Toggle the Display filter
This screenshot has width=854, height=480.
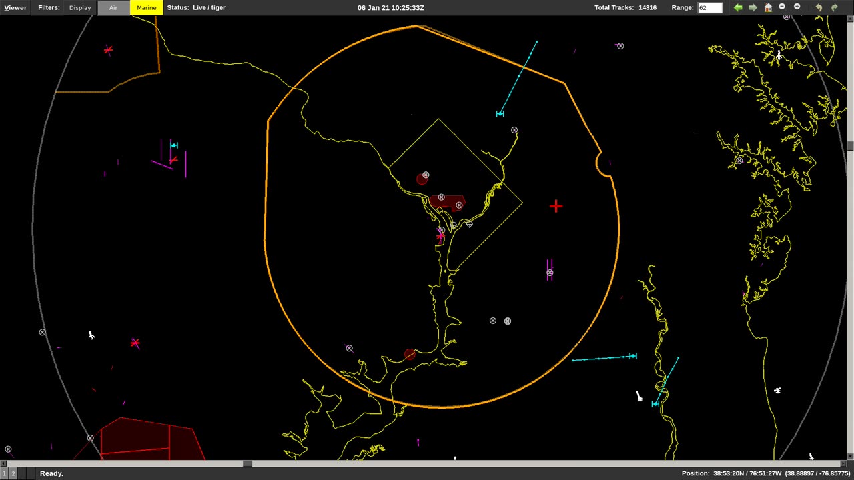point(80,7)
